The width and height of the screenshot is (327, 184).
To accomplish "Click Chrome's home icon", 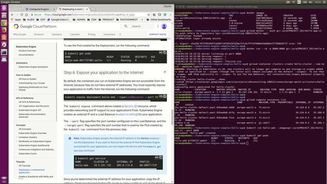I will pyautogui.click(x=27, y=15).
